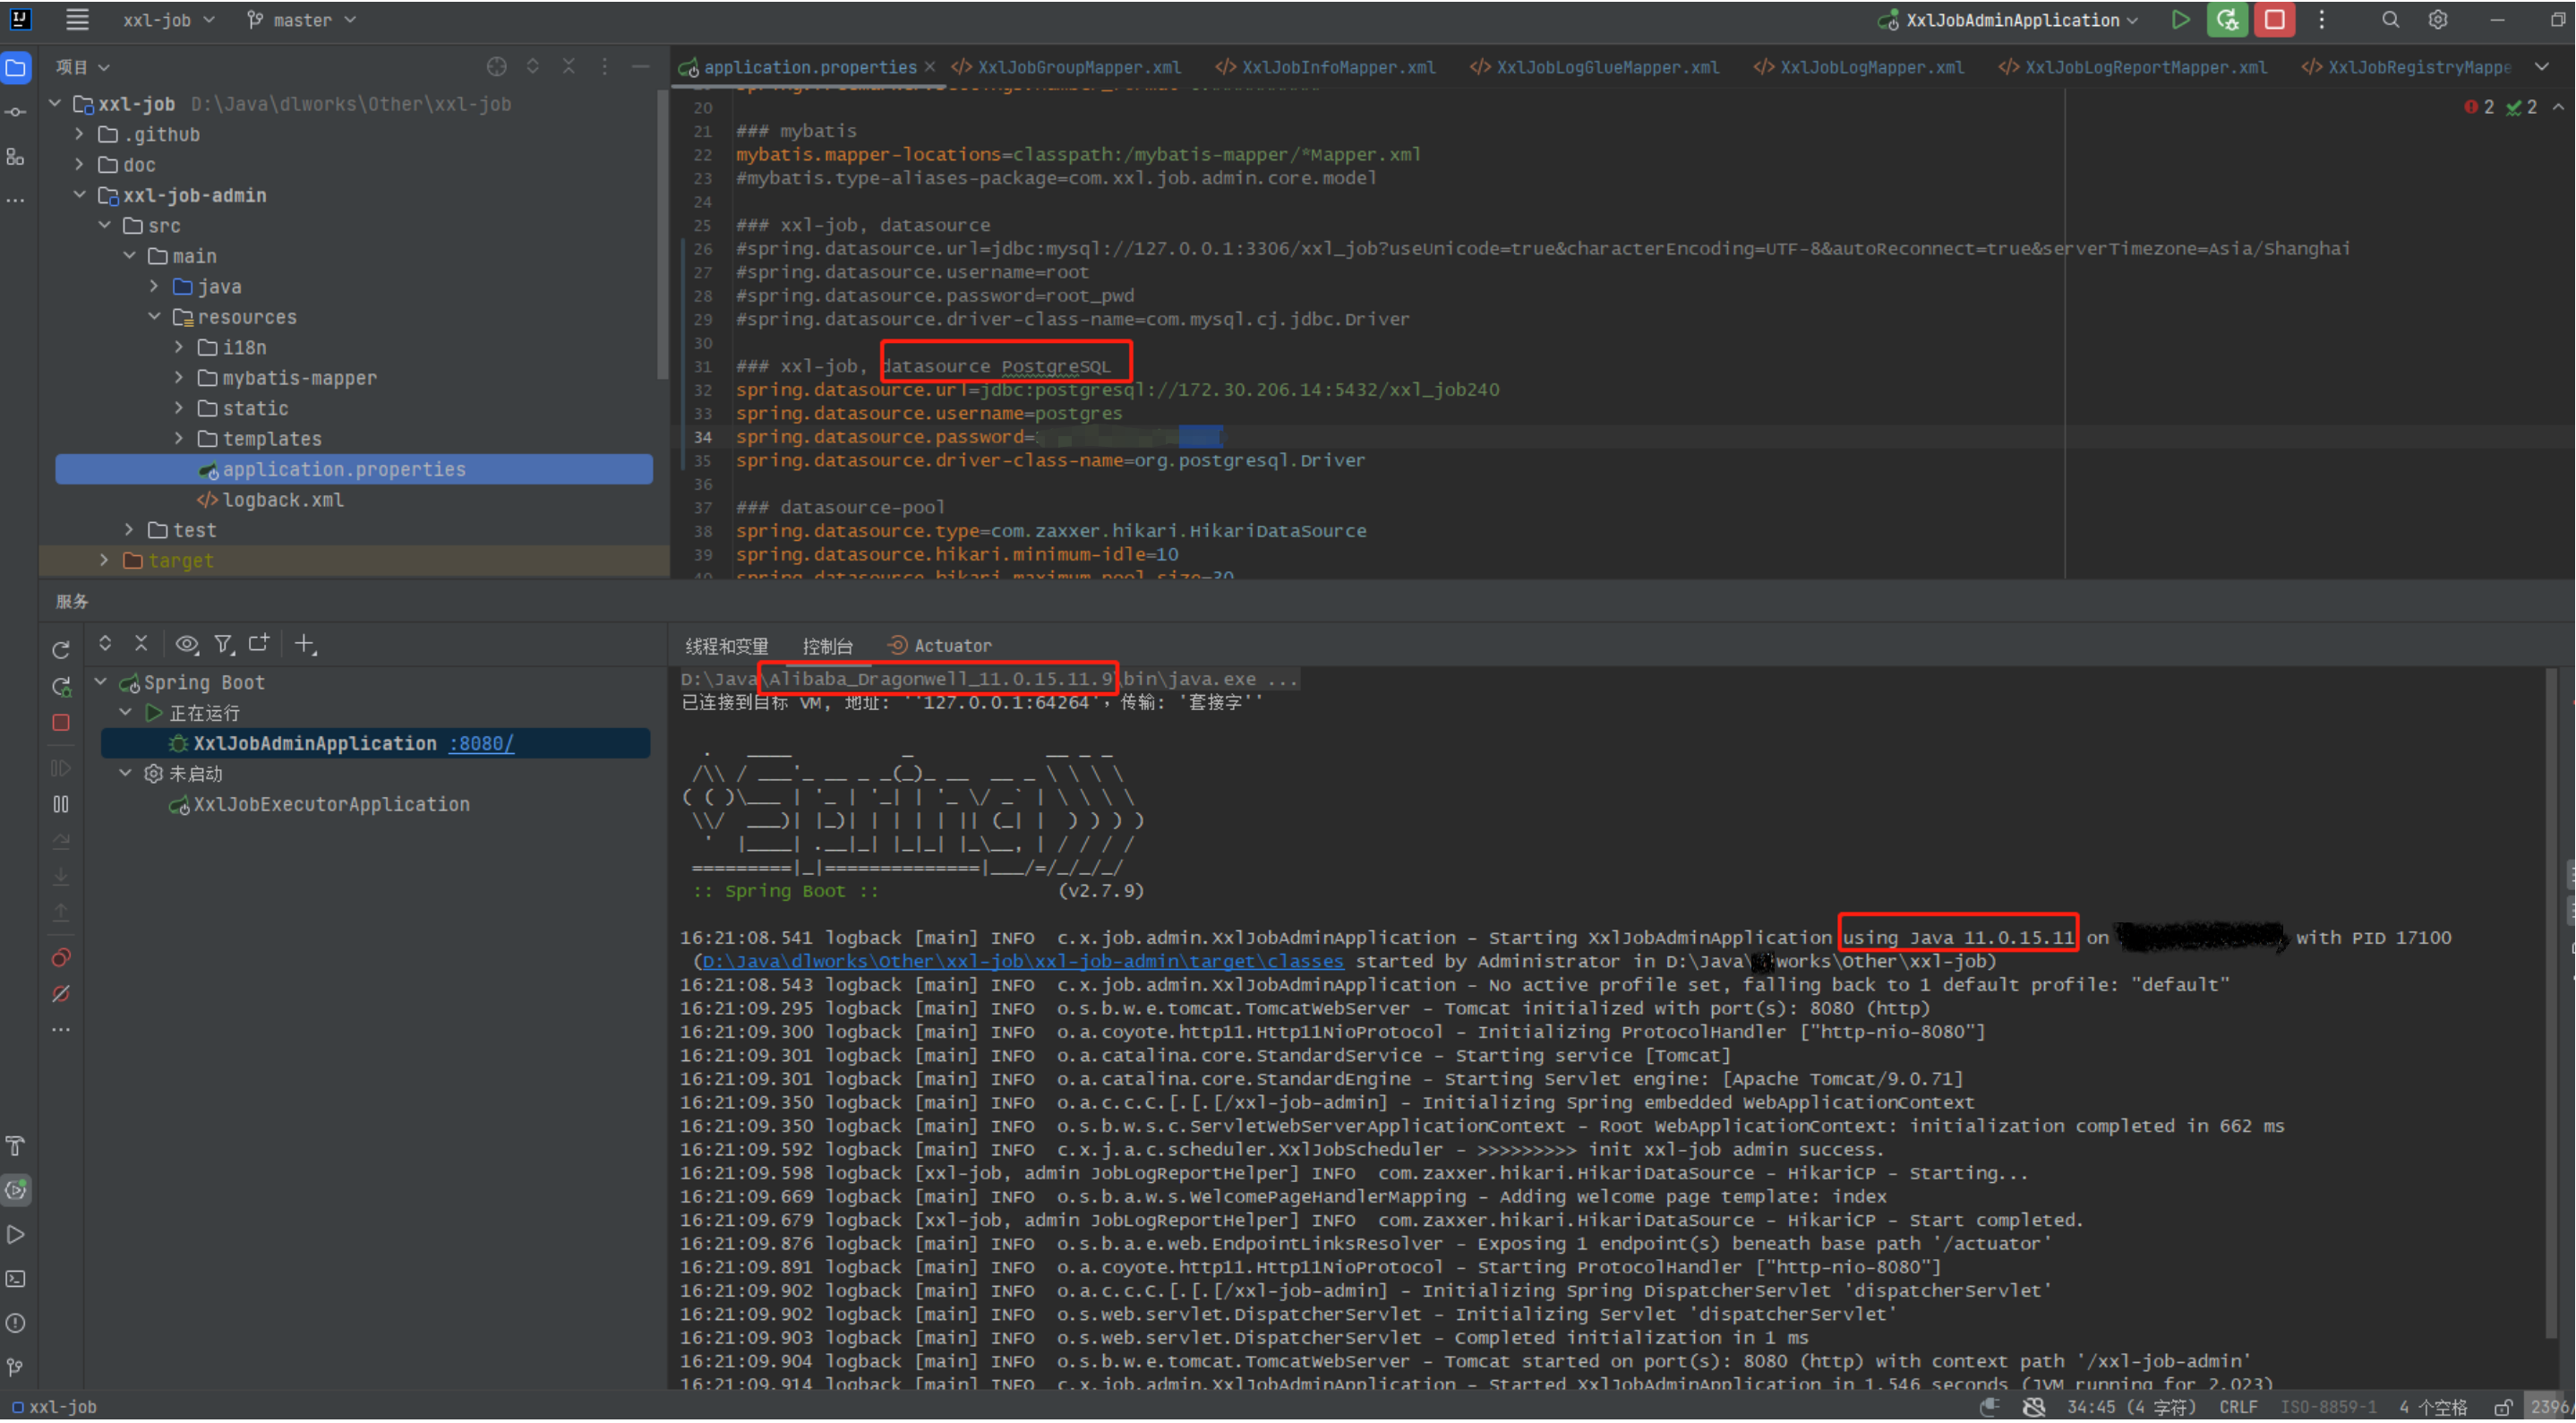Click the red Stop button in top toolbar
This screenshot has width=2576, height=1423.
click(x=2274, y=20)
